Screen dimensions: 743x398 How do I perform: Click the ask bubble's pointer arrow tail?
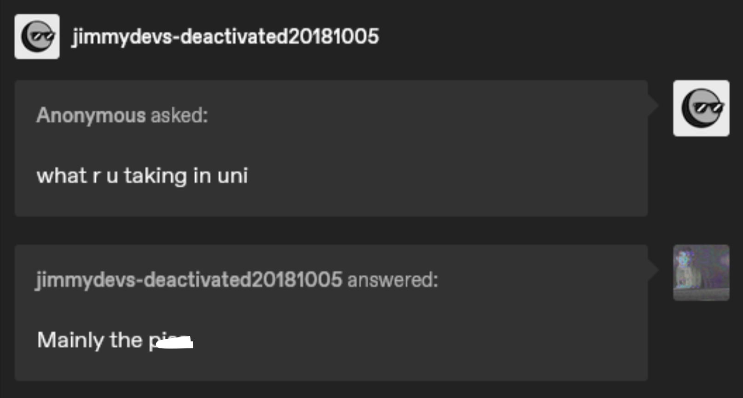pyautogui.click(x=653, y=105)
